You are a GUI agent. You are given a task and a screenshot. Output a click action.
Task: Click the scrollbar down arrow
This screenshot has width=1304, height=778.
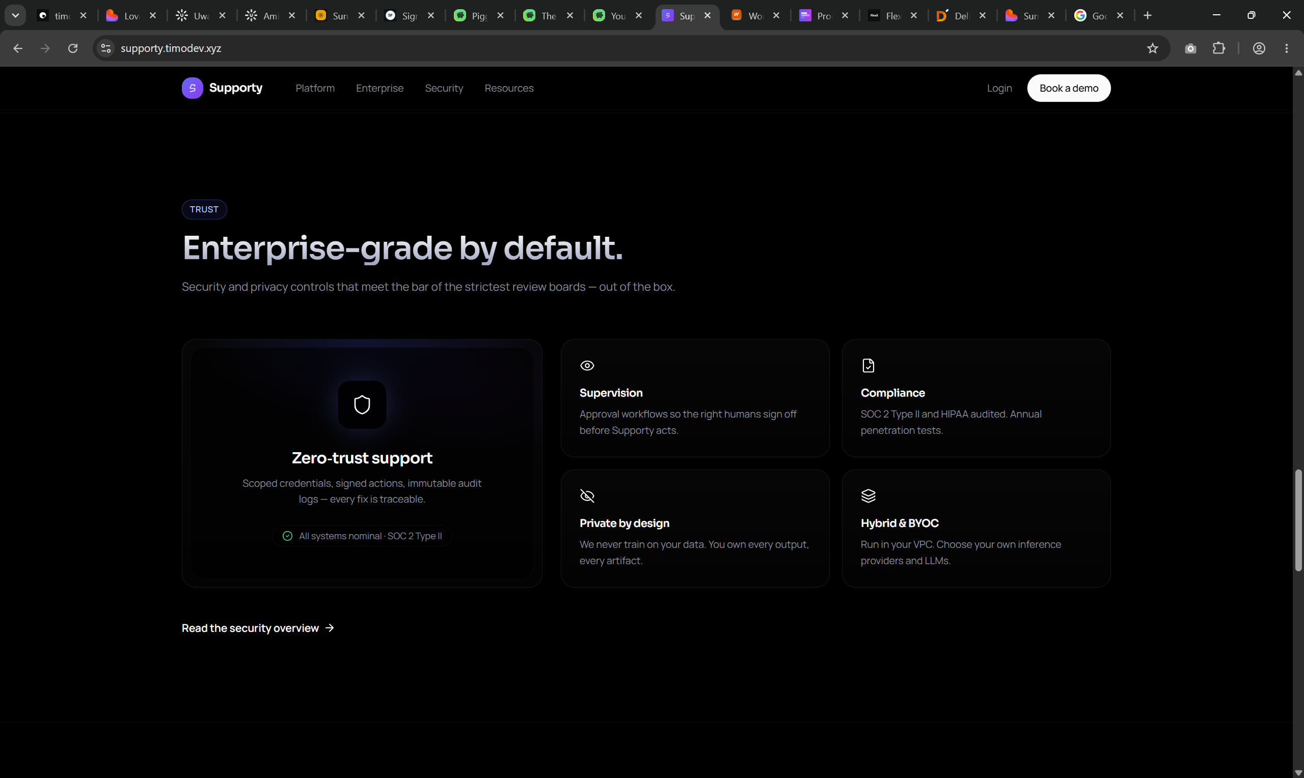(1298, 773)
